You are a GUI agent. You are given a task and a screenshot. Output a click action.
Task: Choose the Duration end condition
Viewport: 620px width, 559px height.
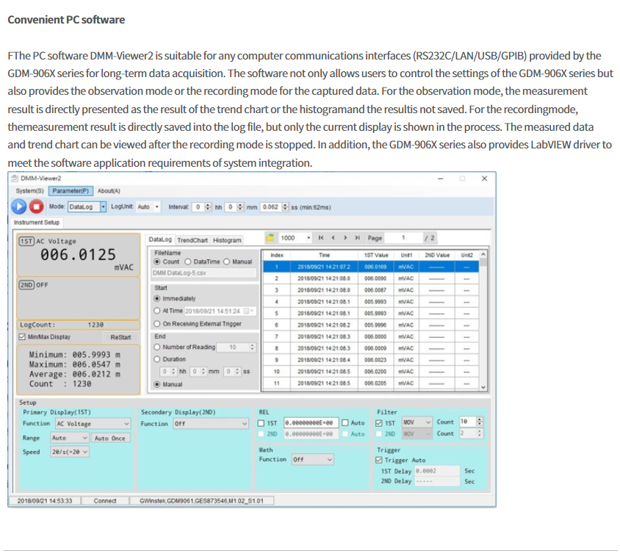[x=158, y=359]
